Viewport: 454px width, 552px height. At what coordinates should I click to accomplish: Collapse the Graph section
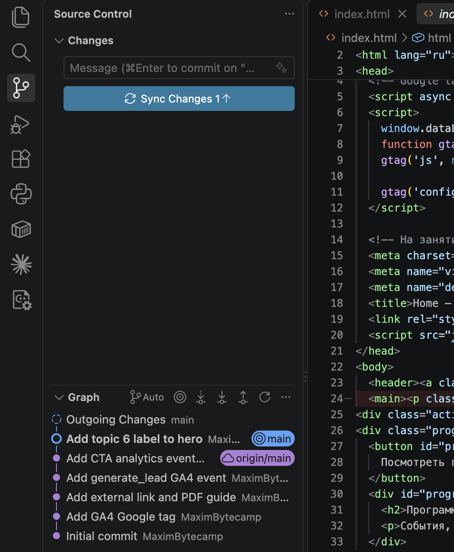[59, 397]
